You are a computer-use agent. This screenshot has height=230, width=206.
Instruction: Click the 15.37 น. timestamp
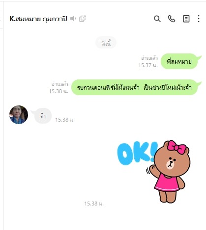click(x=148, y=65)
